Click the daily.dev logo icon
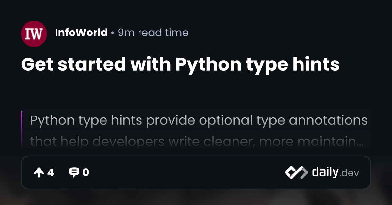392x205 pixels. click(296, 172)
